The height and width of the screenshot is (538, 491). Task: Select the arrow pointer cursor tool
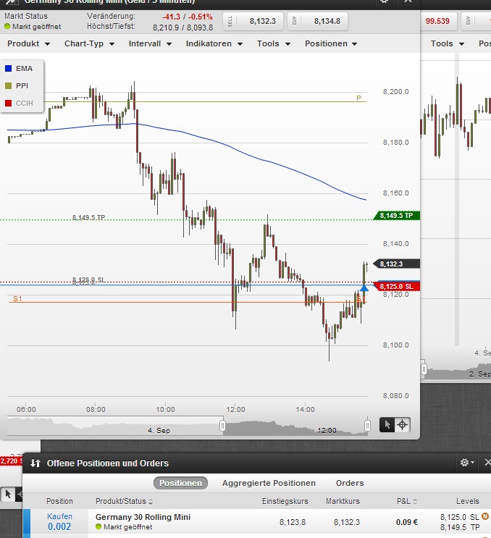[388, 425]
